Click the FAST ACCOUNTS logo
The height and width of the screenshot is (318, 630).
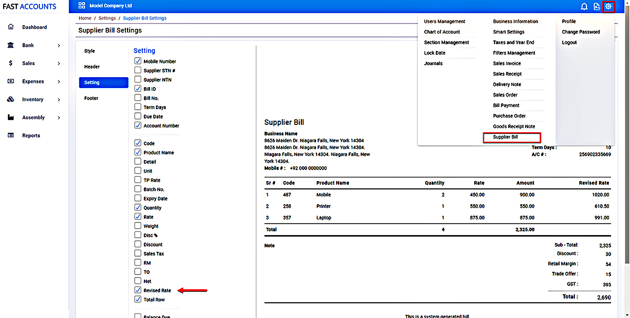point(29,7)
